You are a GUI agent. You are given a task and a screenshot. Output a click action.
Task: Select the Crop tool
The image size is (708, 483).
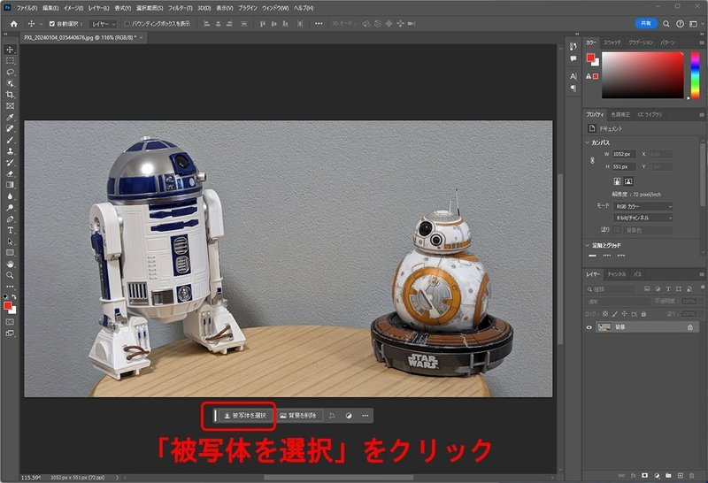tap(10, 95)
